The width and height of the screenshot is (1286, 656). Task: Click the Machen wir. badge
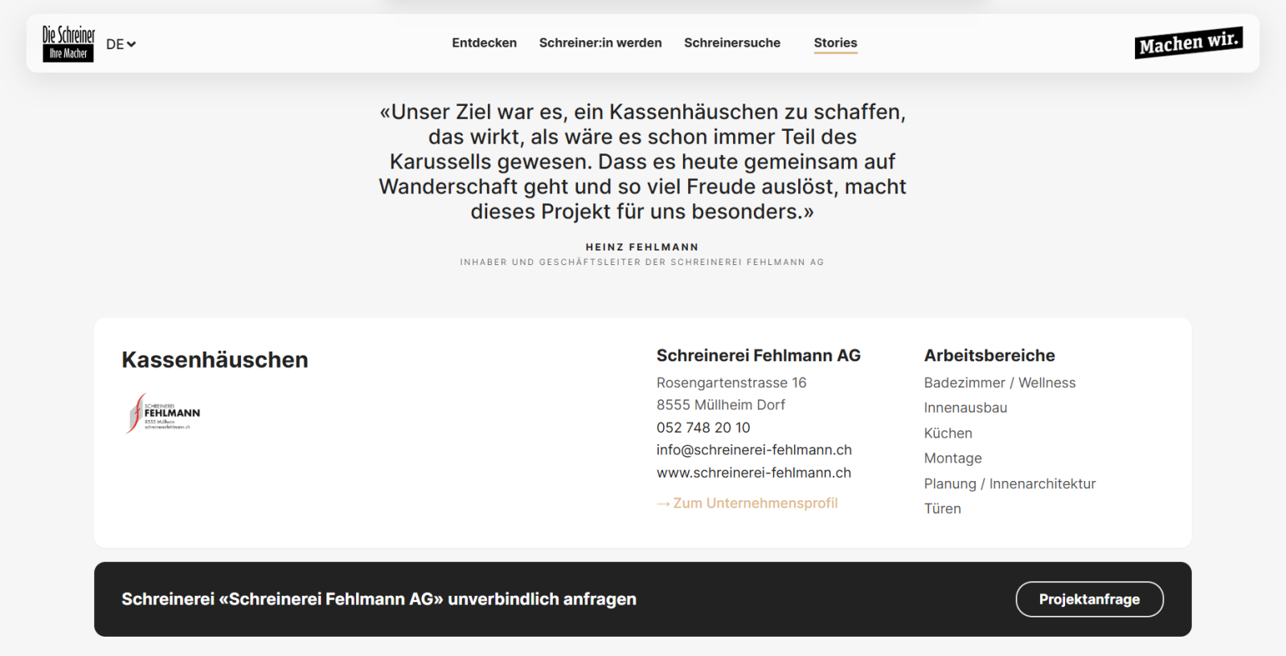click(1189, 43)
